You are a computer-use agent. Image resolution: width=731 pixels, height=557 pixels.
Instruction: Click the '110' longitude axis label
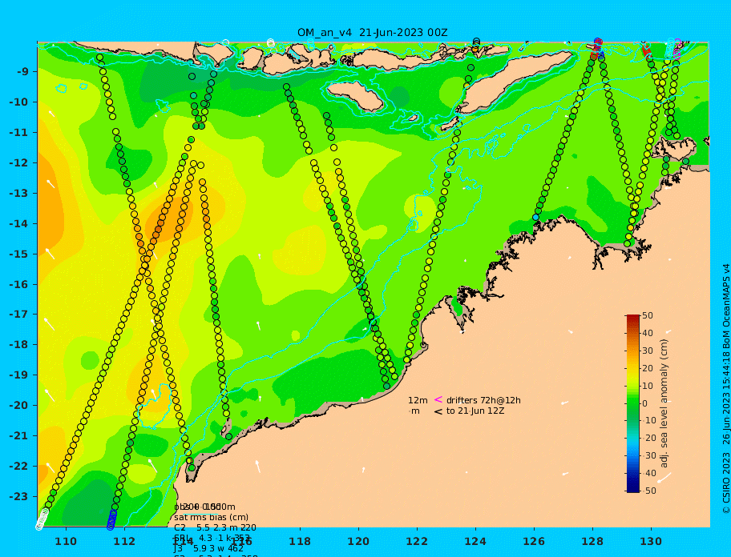[67, 541]
